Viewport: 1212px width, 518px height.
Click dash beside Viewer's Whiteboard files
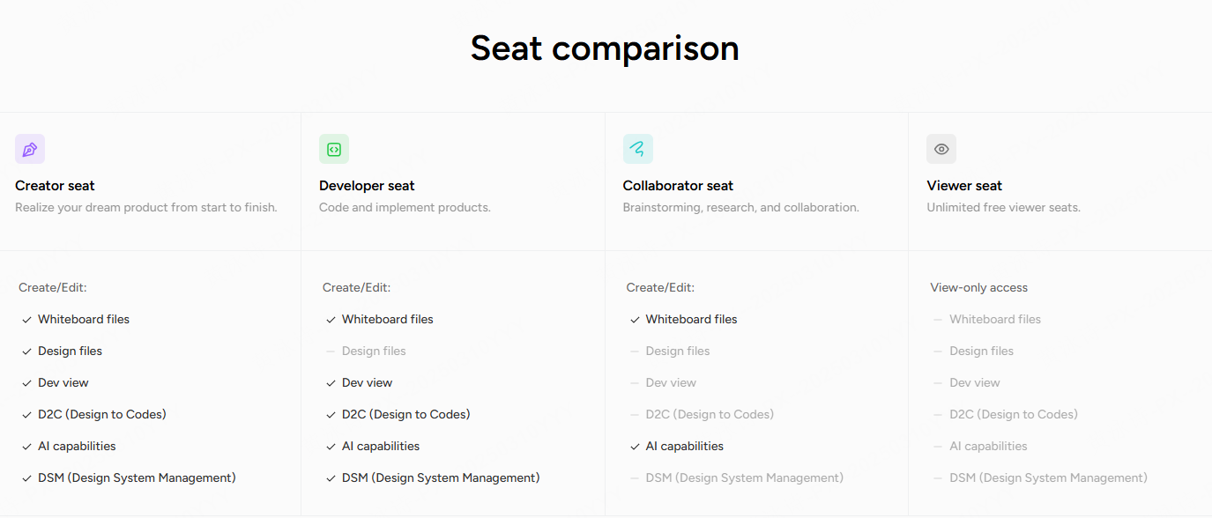click(939, 320)
